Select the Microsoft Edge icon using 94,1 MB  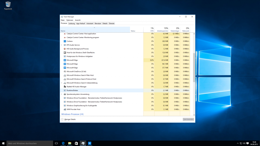click(x=65, y=64)
